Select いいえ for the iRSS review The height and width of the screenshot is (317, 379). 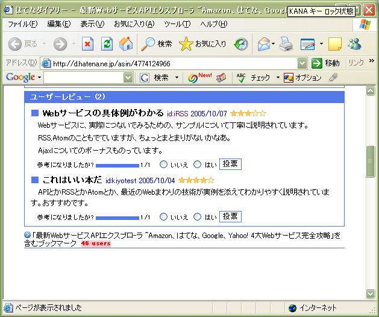pos(164,165)
